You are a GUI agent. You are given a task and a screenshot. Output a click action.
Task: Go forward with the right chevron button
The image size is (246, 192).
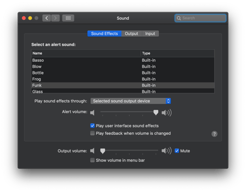pos(55,18)
